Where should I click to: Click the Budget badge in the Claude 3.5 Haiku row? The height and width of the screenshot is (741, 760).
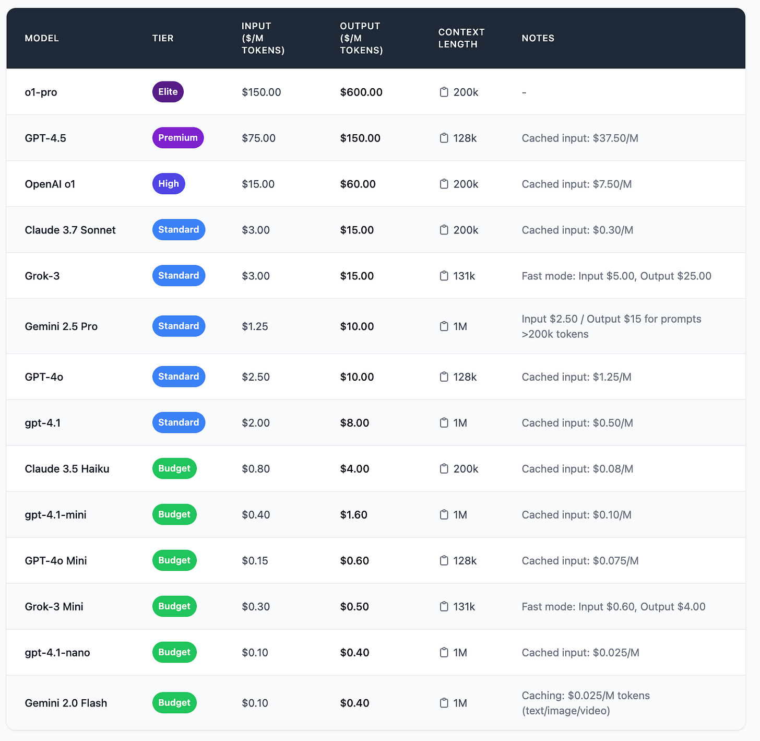click(x=174, y=468)
